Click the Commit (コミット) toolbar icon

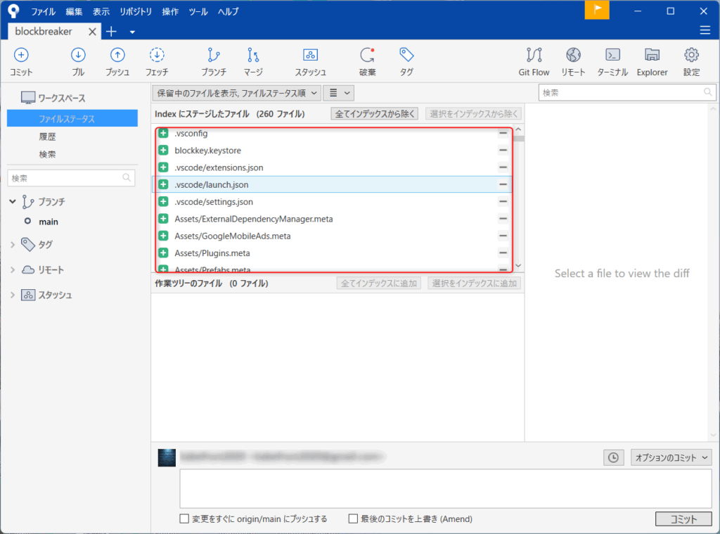21,56
